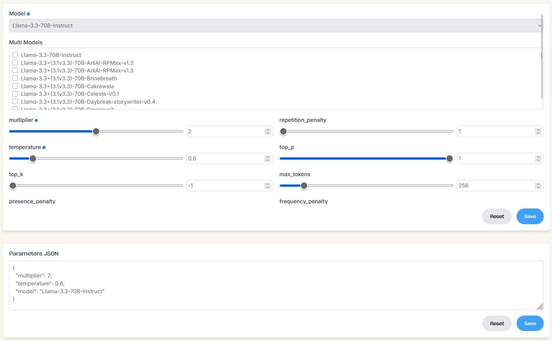
Task: Click inside the Parameters JSON text area
Action: click(276, 285)
